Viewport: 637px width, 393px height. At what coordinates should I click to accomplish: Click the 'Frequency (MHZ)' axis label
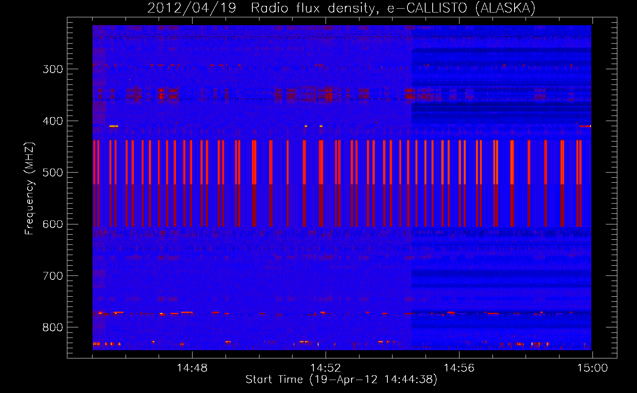[29, 189]
